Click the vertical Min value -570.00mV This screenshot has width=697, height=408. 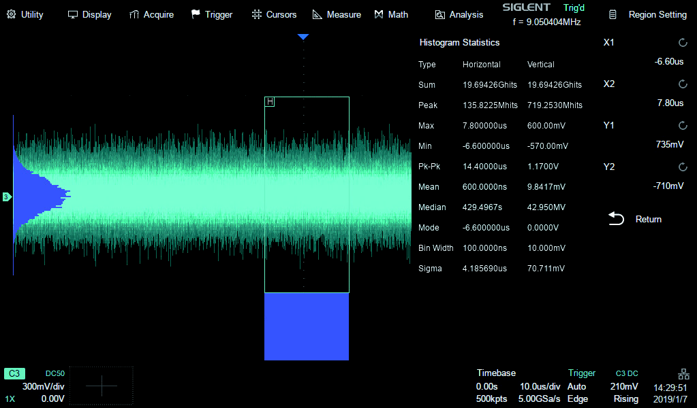pyautogui.click(x=548, y=146)
